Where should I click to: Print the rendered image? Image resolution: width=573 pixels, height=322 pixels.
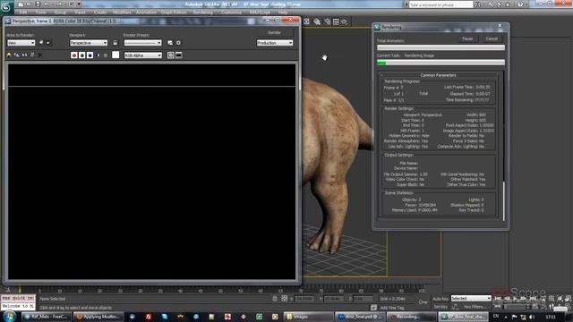click(x=32, y=55)
